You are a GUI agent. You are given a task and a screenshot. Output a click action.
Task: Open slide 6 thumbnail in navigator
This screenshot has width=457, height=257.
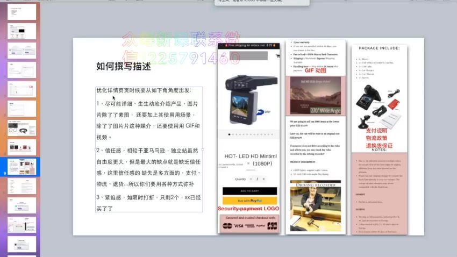coord(22,109)
